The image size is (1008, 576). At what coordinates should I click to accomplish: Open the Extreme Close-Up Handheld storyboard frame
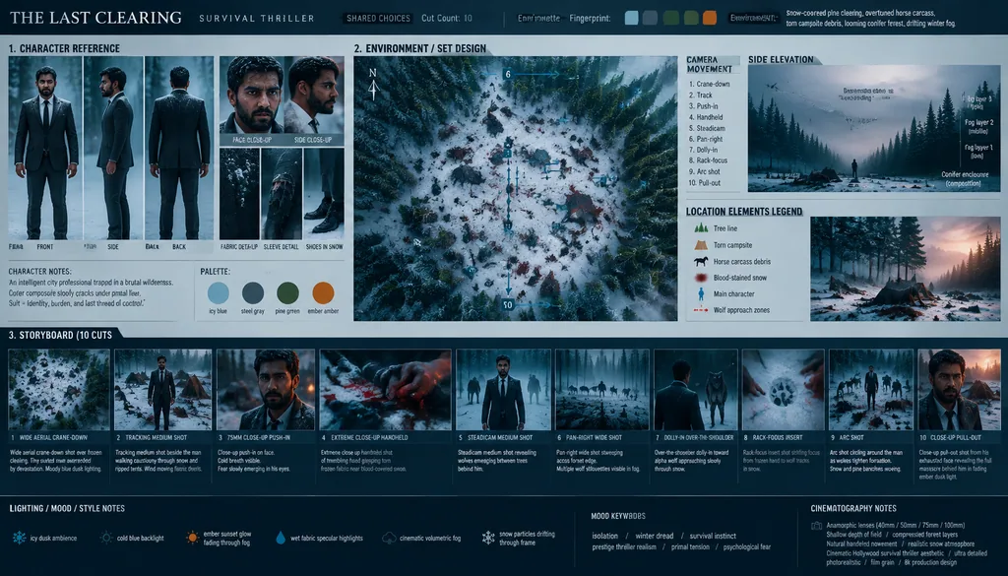point(385,390)
